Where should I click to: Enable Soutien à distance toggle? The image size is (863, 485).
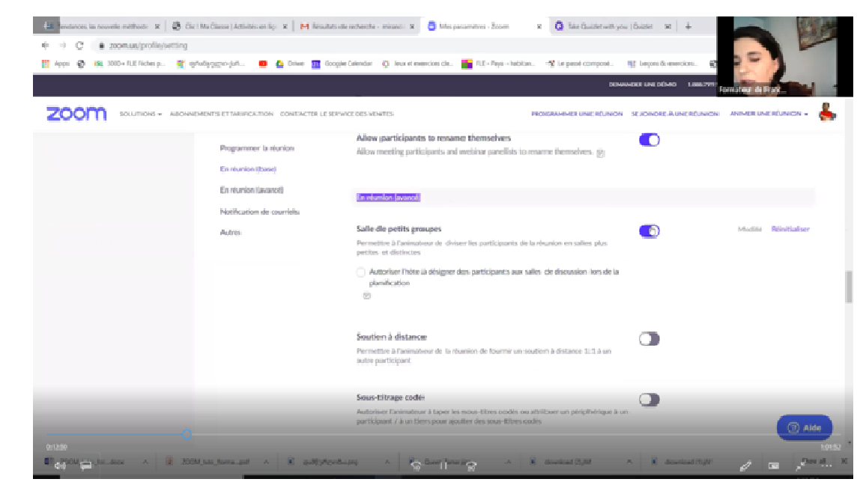649,339
